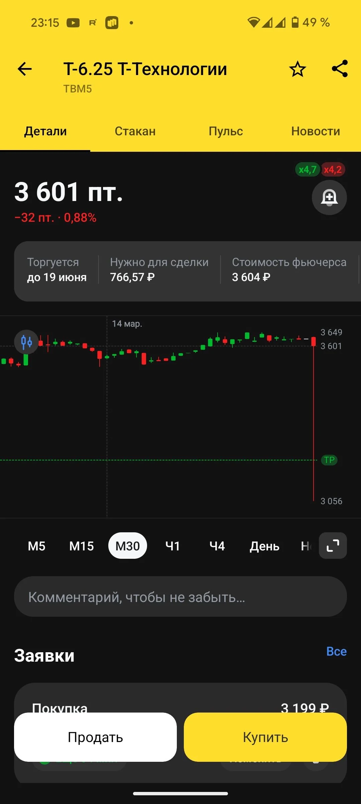The width and height of the screenshot is (361, 804).
Task: Tap the TP marker on the chart
Action: [329, 460]
